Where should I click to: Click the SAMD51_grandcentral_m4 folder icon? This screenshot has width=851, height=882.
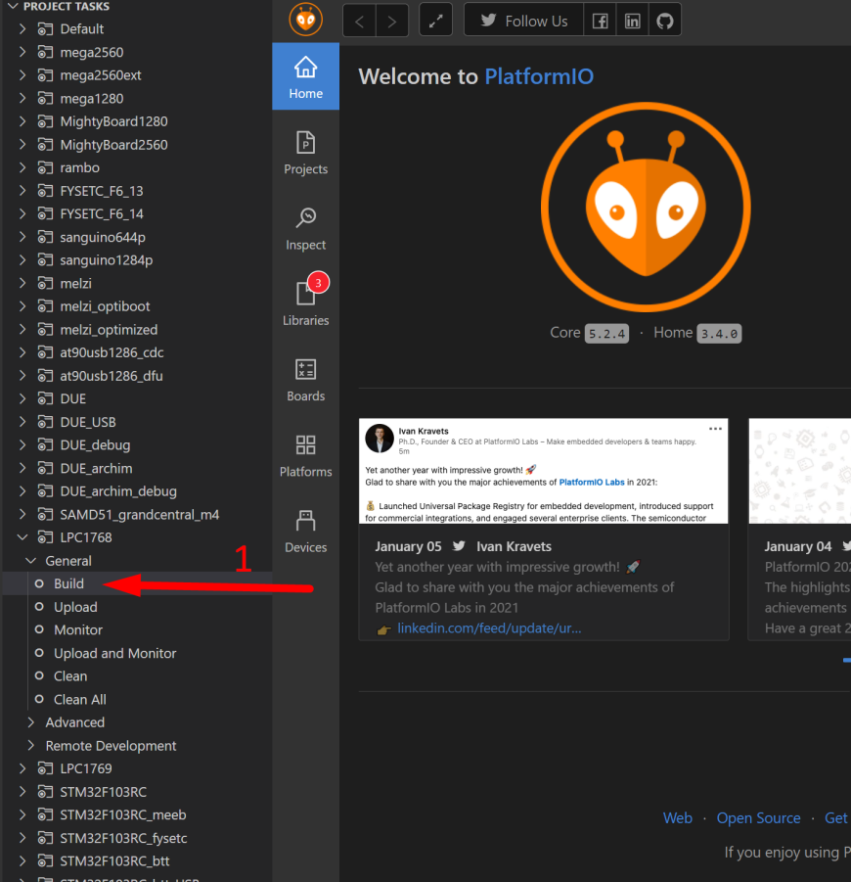(x=45, y=514)
